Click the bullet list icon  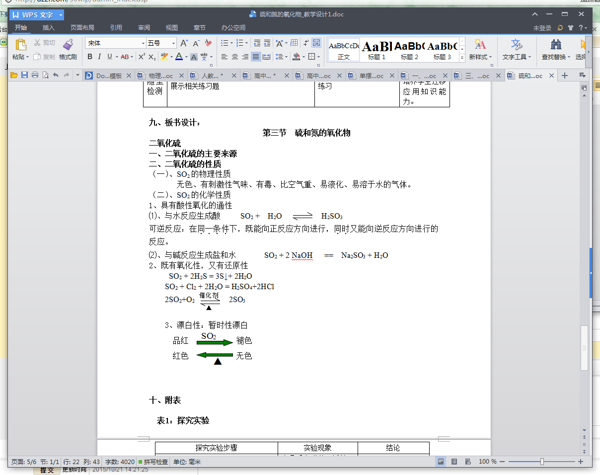click(225, 43)
